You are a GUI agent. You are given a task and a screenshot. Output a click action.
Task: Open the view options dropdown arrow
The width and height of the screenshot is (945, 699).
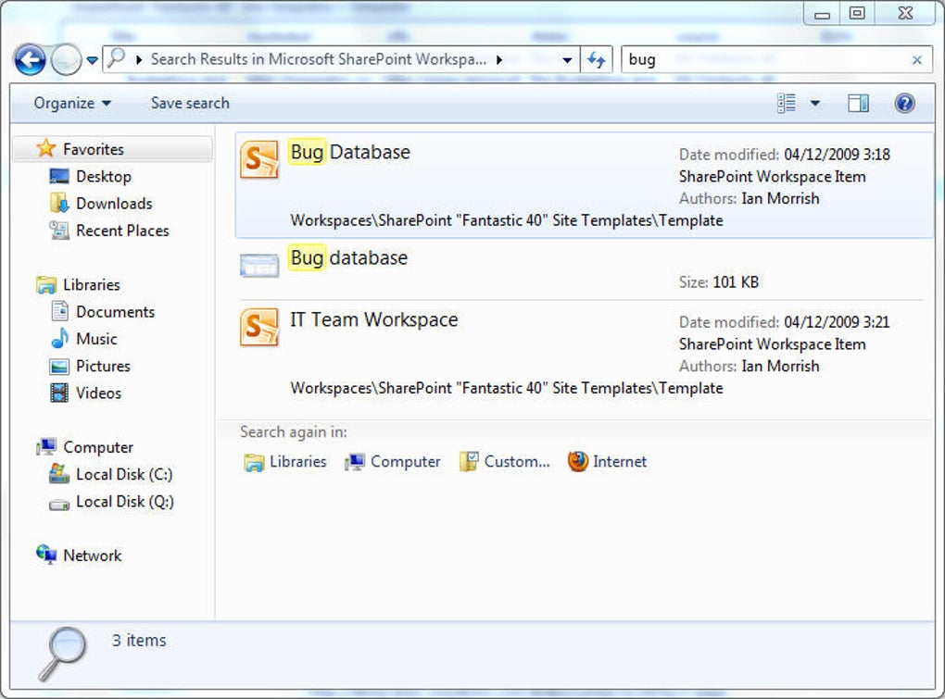814,103
